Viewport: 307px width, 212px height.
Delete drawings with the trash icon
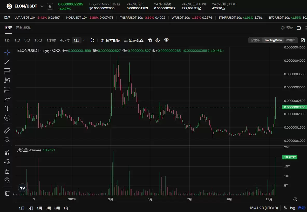click(7, 193)
